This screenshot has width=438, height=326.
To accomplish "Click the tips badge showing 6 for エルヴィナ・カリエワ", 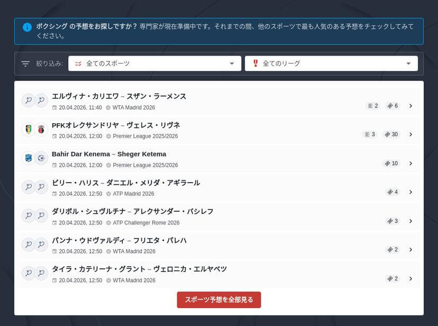I will [x=392, y=106].
